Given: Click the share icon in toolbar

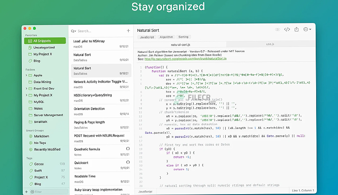Looking at the screenshot, I should click(297, 29).
